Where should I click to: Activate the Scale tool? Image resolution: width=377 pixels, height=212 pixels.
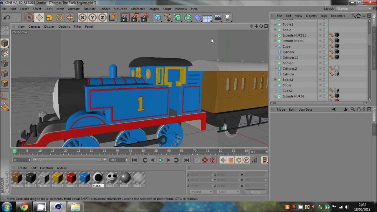[49, 18]
